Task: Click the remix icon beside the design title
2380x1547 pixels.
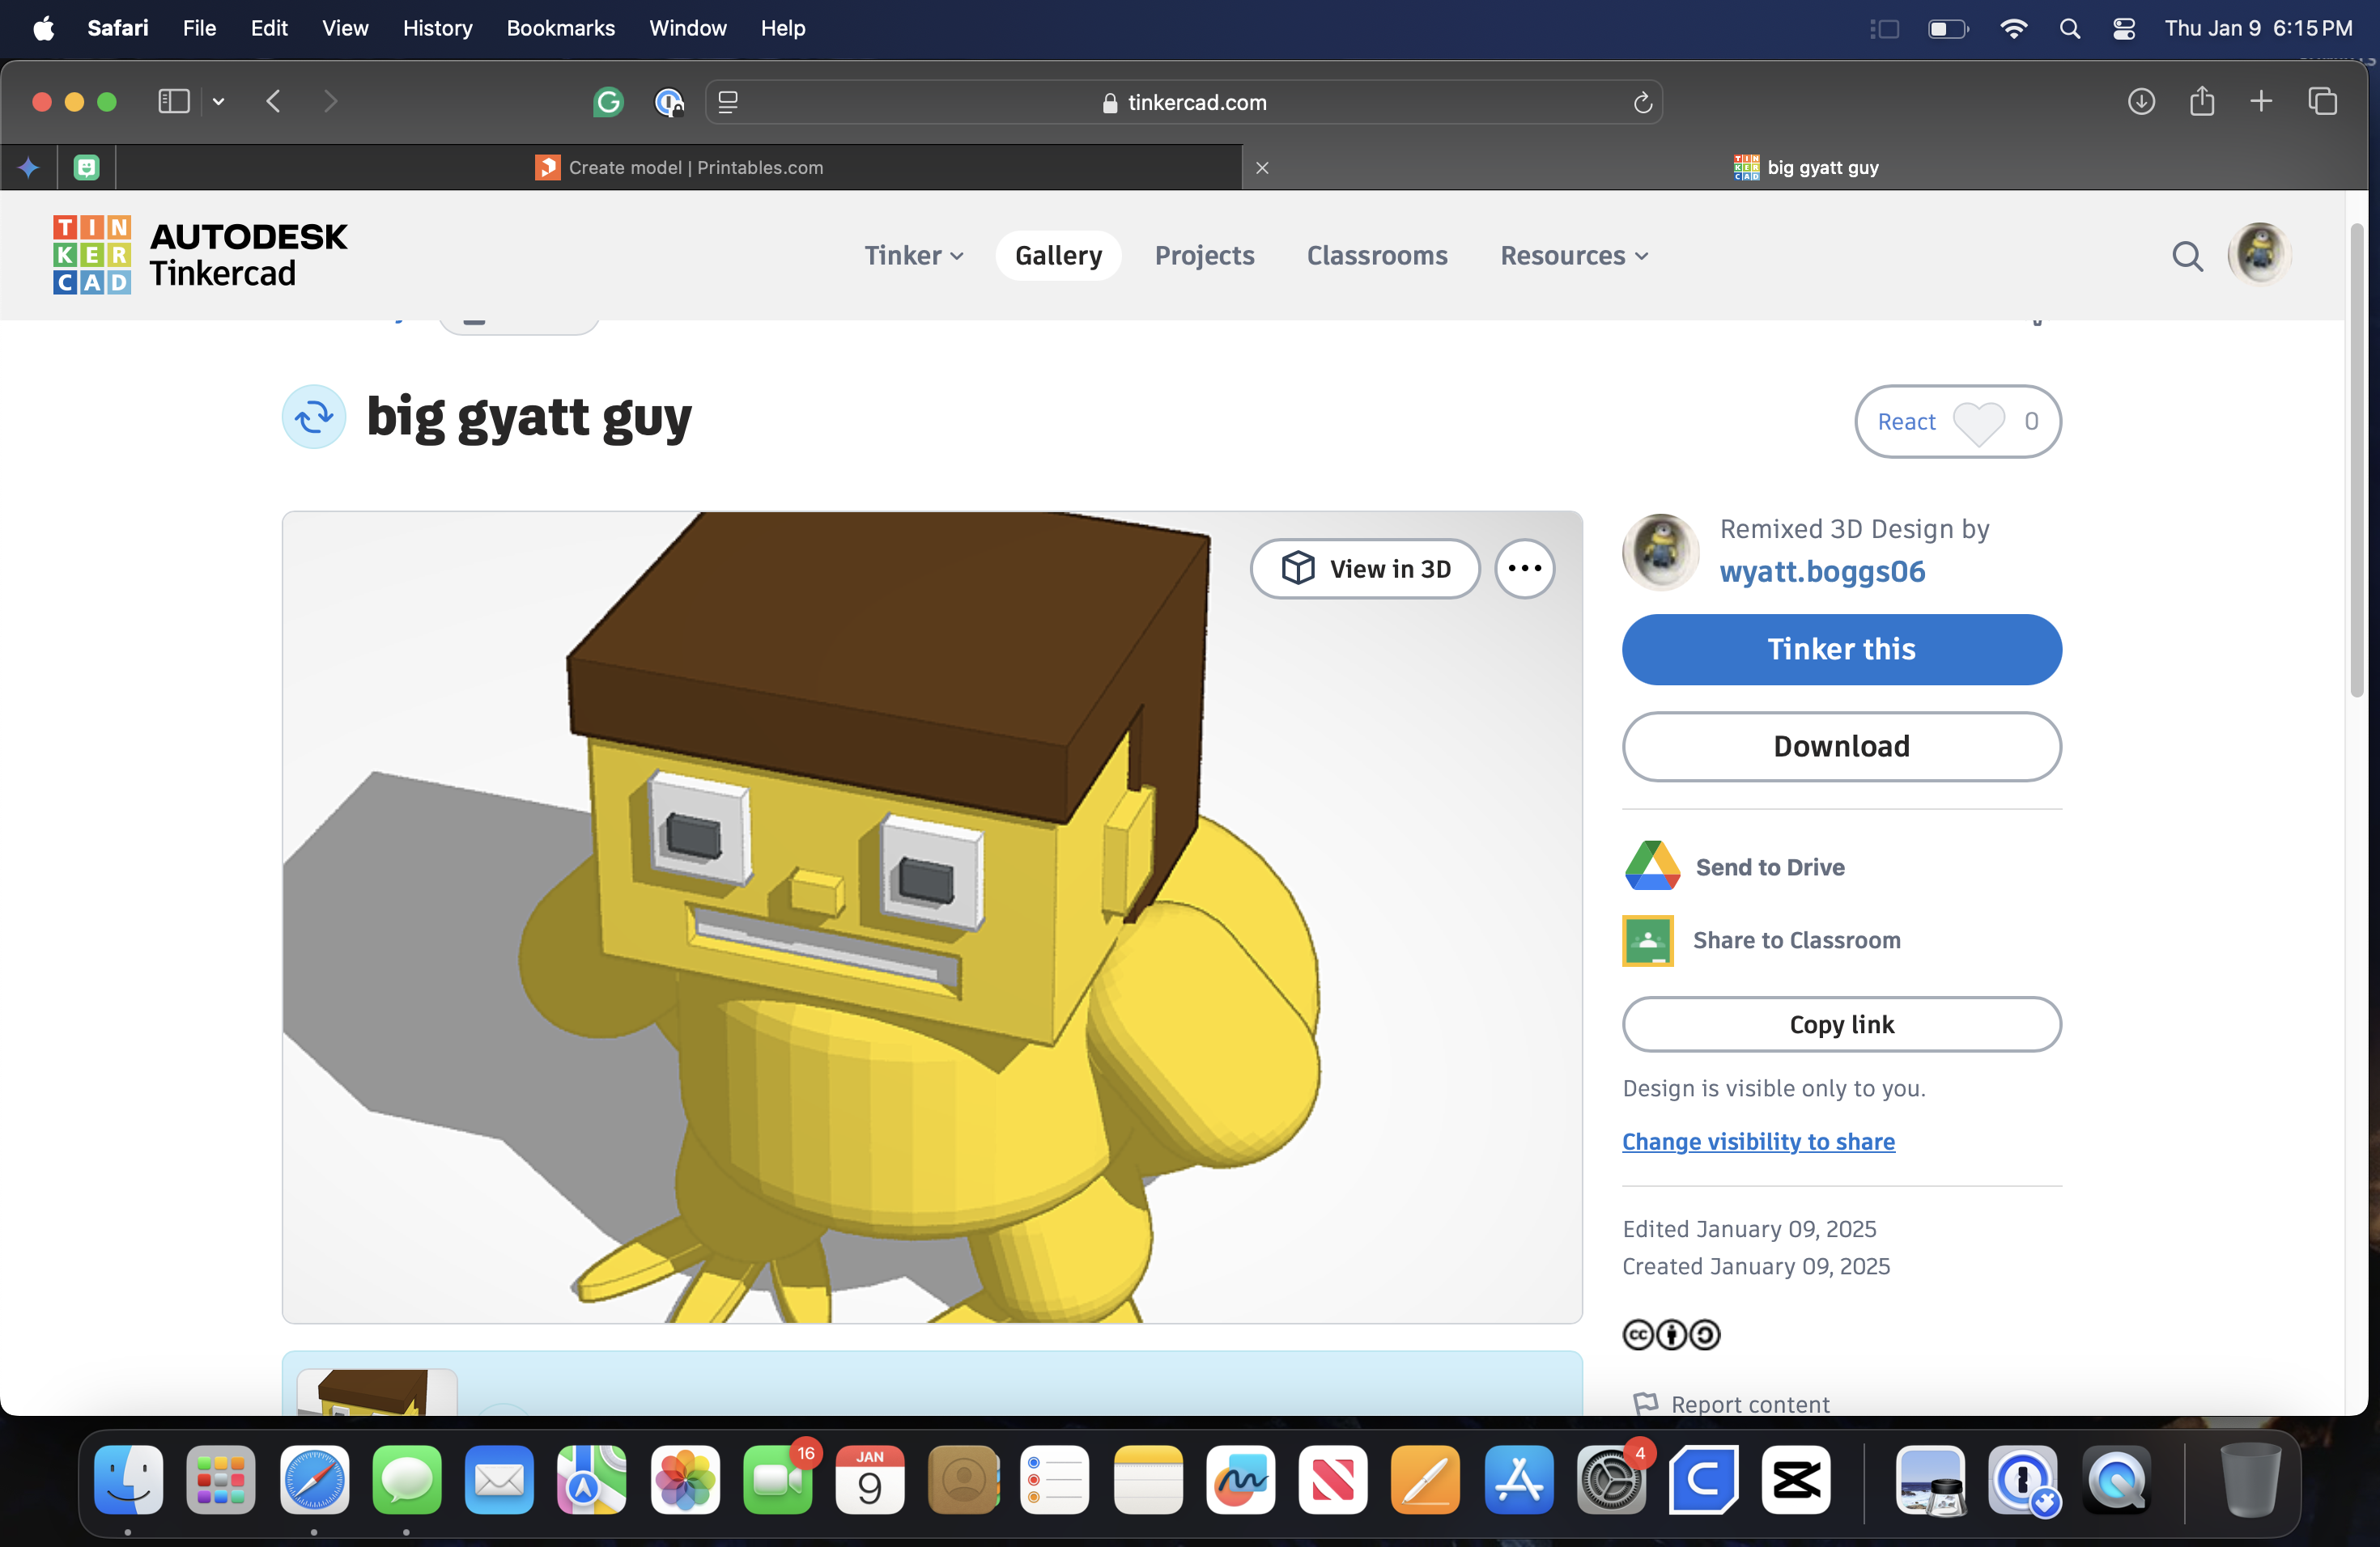Action: (314, 417)
